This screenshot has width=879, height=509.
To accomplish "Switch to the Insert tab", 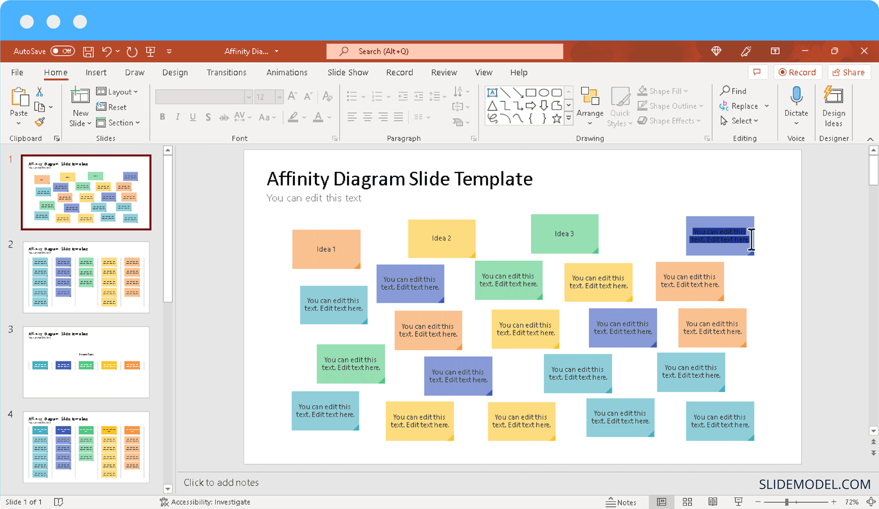I will tap(96, 73).
